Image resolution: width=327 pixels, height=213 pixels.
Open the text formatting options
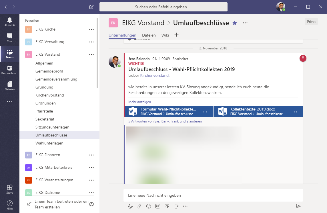130,206
